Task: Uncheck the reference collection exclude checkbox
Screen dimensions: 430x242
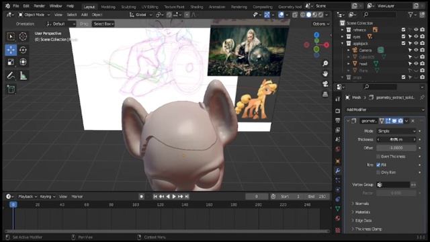Action: tap(403, 30)
